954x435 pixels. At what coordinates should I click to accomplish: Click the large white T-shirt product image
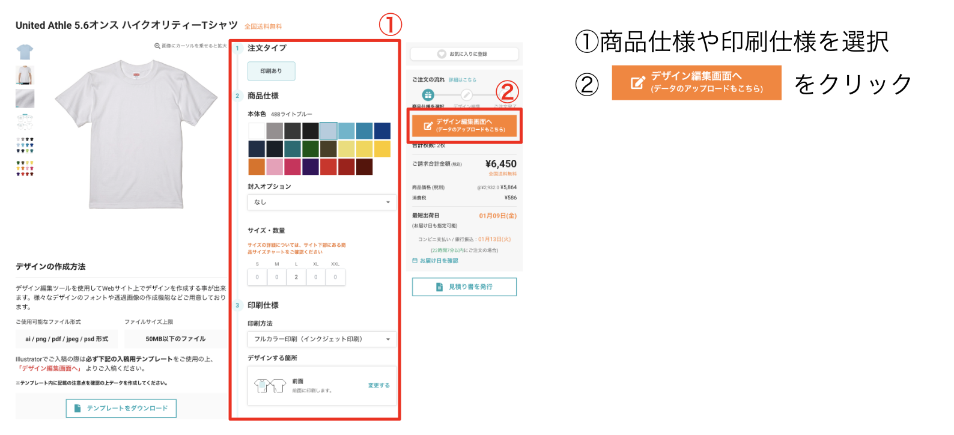pos(136,134)
